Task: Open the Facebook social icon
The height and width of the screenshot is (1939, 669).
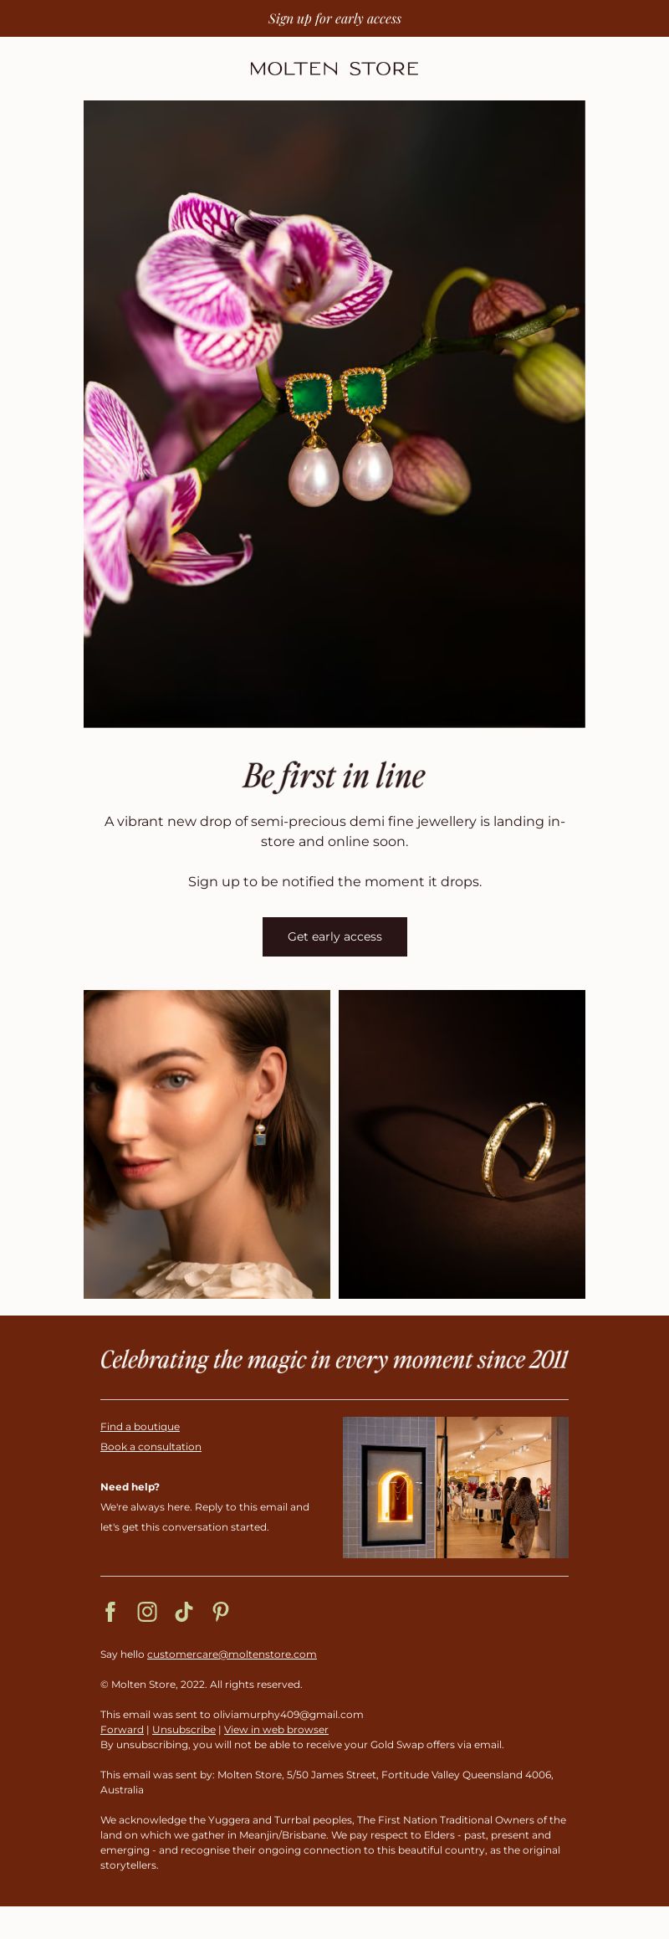Action: (x=110, y=1611)
